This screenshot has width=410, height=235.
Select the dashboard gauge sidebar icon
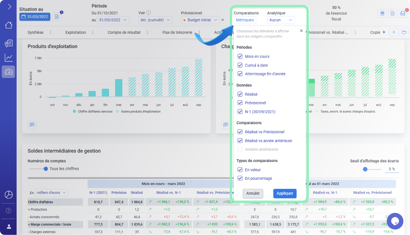(9, 72)
